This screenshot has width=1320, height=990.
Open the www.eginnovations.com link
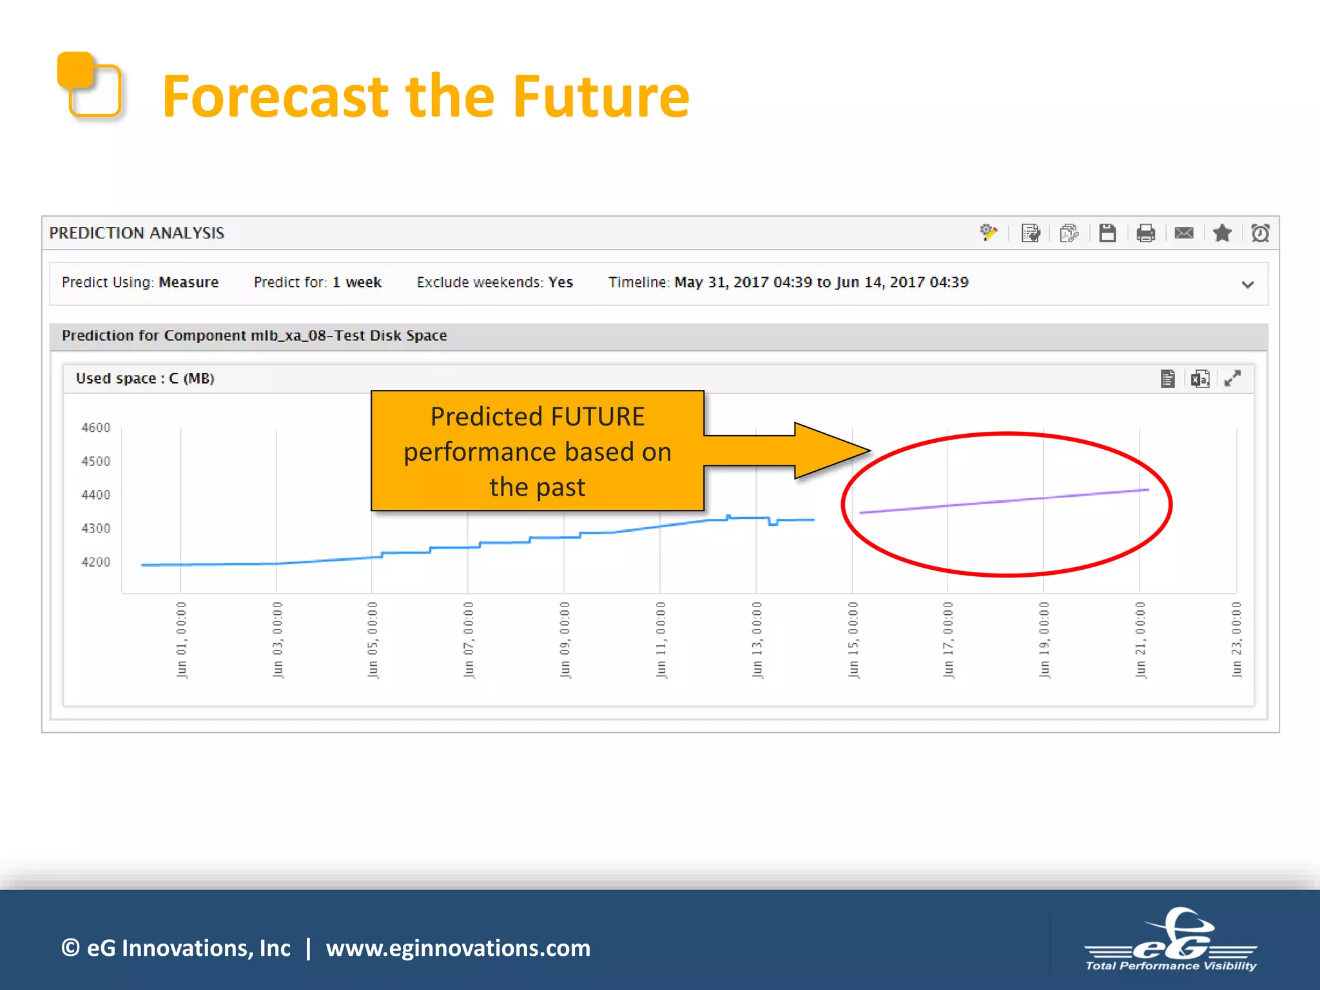pos(458,948)
